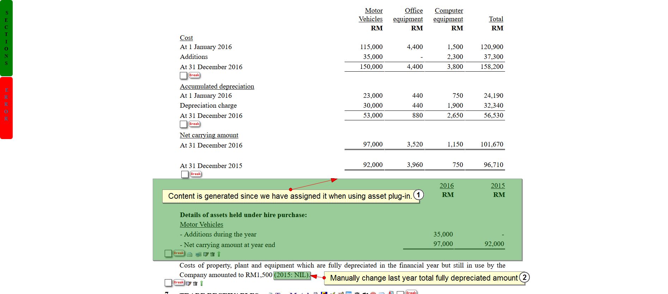Click annotation marker number 2
Screen dimensions: 668x294
coord(524,277)
